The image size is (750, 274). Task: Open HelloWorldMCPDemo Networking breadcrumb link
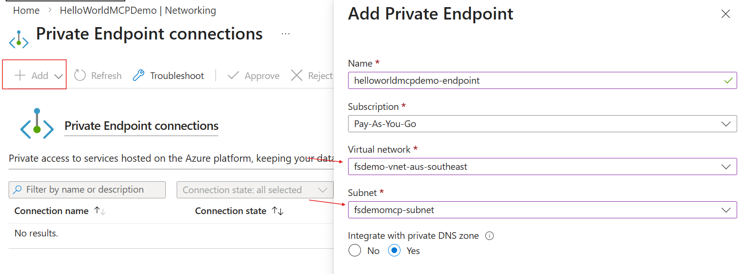coord(138,10)
